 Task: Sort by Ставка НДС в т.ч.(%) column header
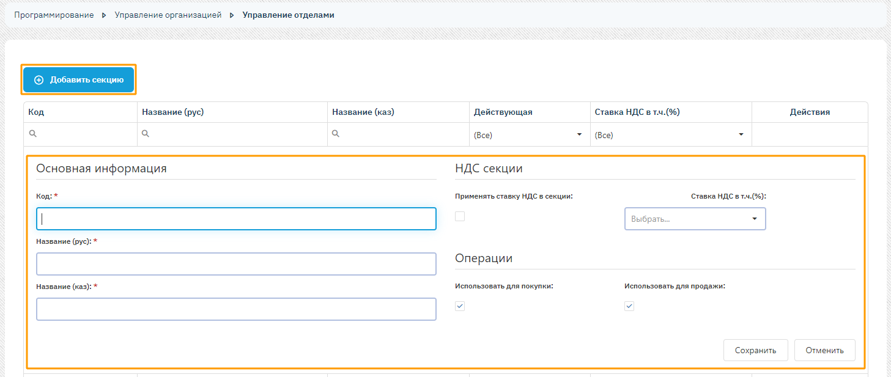tap(671, 112)
